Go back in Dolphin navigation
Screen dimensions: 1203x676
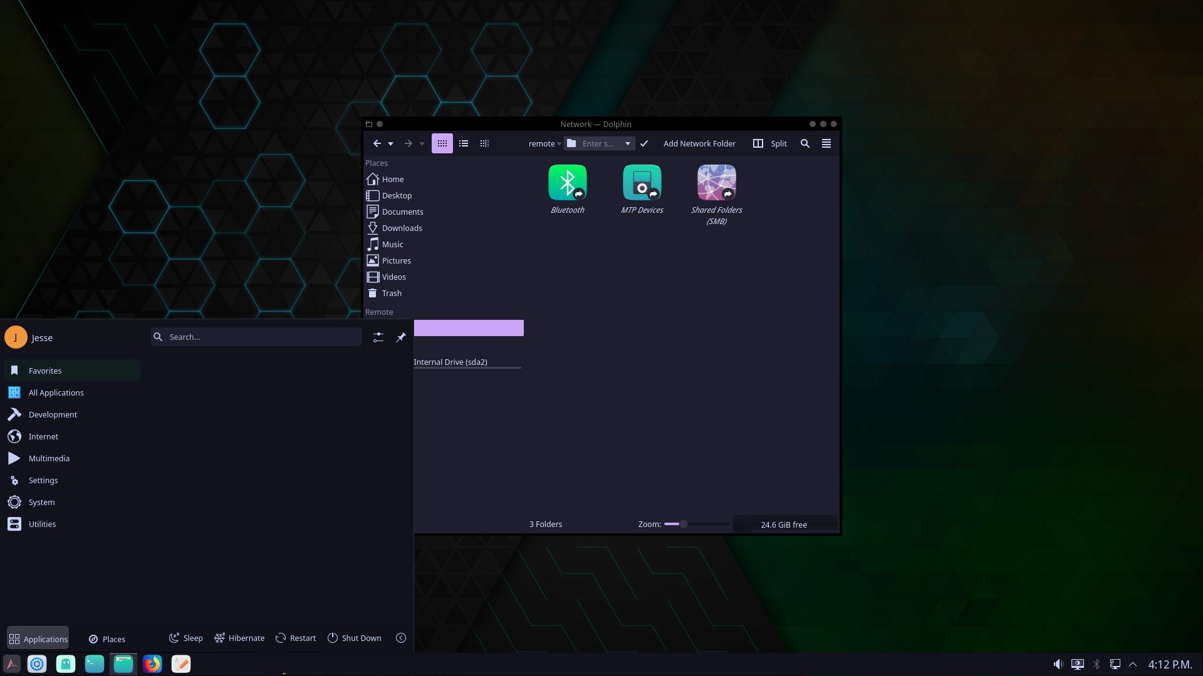tap(377, 143)
